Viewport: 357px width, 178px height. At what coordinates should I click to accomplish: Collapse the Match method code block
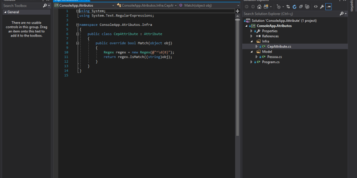(x=77, y=43)
